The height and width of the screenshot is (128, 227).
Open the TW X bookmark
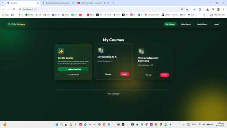(x=99, y=15)
